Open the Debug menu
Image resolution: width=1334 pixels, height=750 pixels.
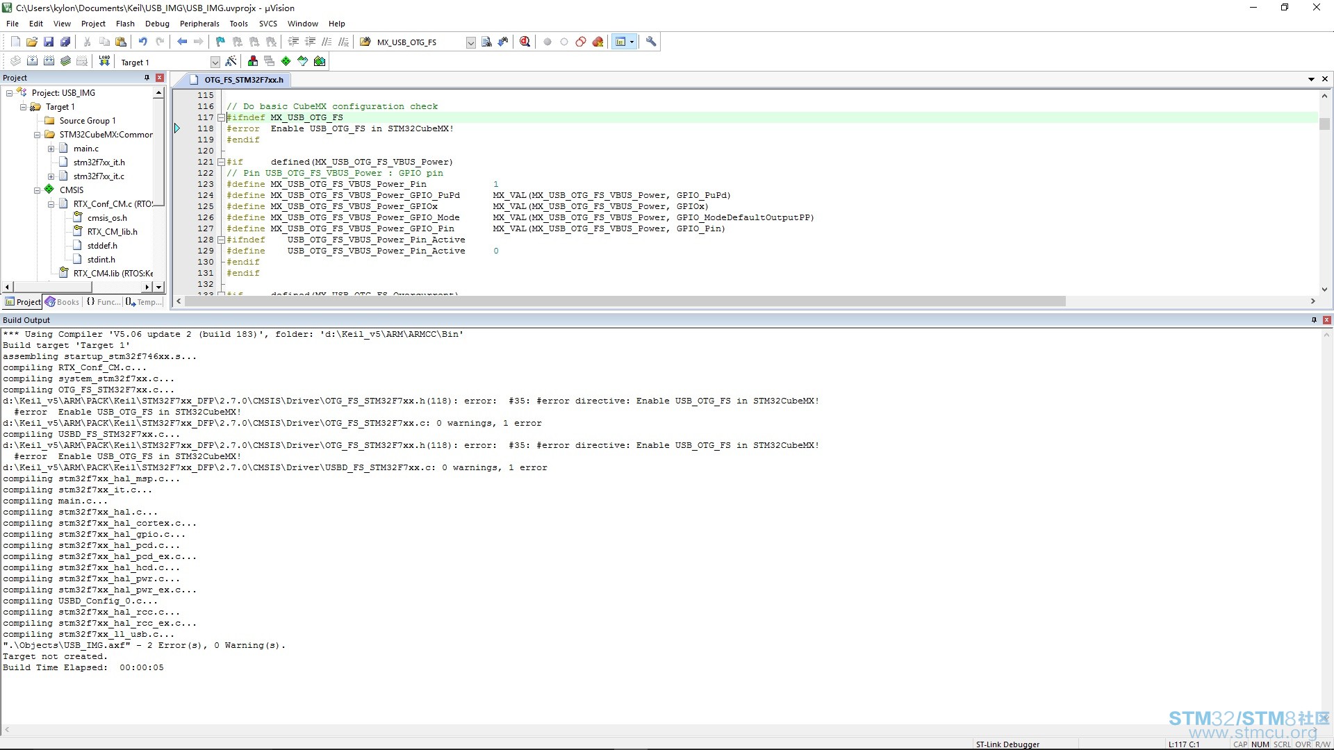pyautogui.click(x=157, y=24)
